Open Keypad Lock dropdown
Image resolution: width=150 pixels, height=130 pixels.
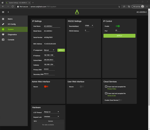click(x=52, y=117)
